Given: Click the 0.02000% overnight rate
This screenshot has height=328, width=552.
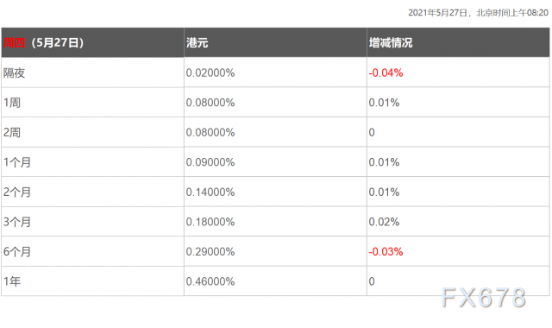Looking at the screenshot, I should 210,73.
